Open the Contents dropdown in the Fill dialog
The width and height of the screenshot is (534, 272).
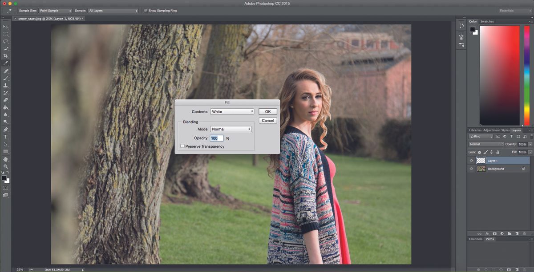pos(232,111)
